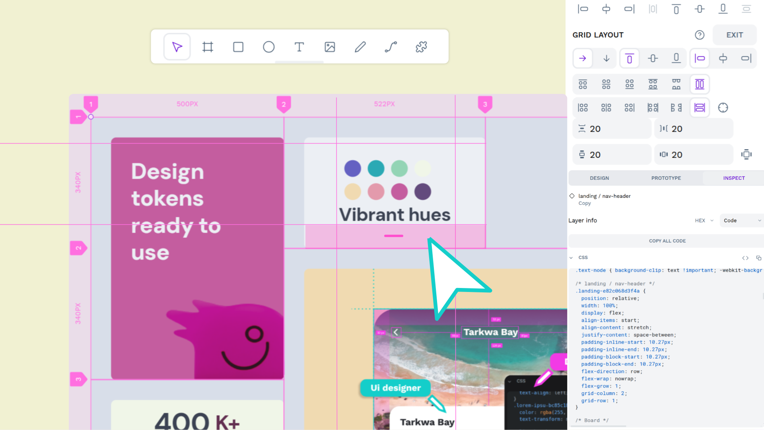Image resolution: width=764 pixels, height=430 pixels.
Task: Select the Text tool
Action: 299,47
